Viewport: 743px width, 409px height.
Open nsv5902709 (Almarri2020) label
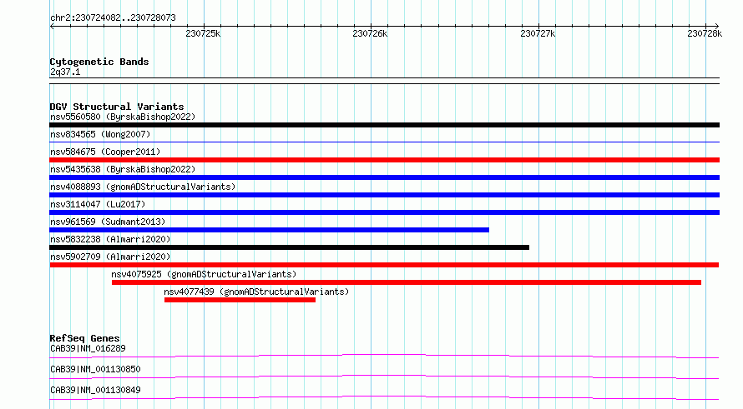110,257
